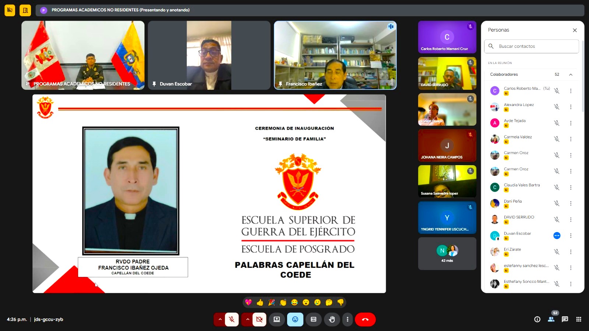
Task: Open options menu for Duvan Escobar
Action: (571, 236)
